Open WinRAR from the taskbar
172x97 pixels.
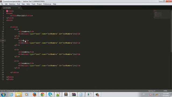click(x=74, y=95)
